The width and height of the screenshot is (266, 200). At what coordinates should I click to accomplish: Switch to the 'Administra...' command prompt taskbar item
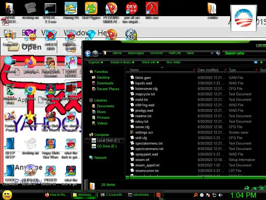139,195
